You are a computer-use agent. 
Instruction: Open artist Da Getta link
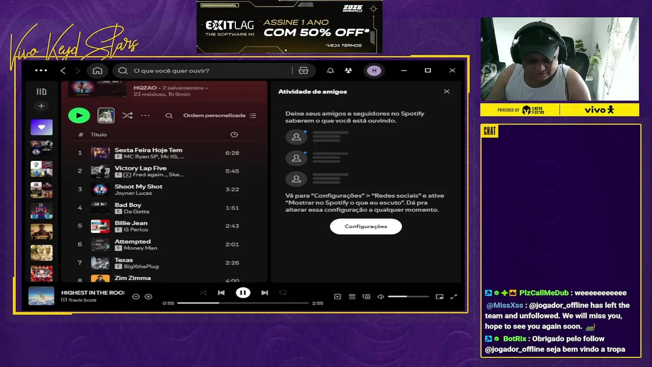[137, 212]
